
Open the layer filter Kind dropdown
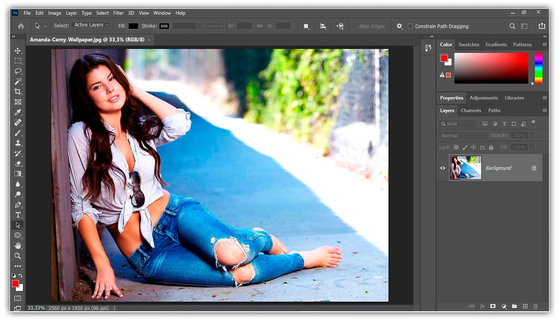457,124
